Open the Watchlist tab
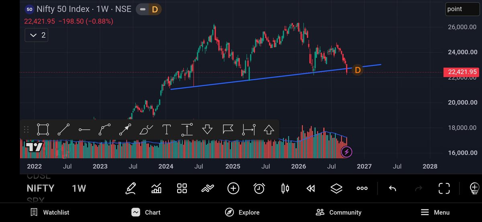Screen dimensions: 482x222 [x=50, y=212]
